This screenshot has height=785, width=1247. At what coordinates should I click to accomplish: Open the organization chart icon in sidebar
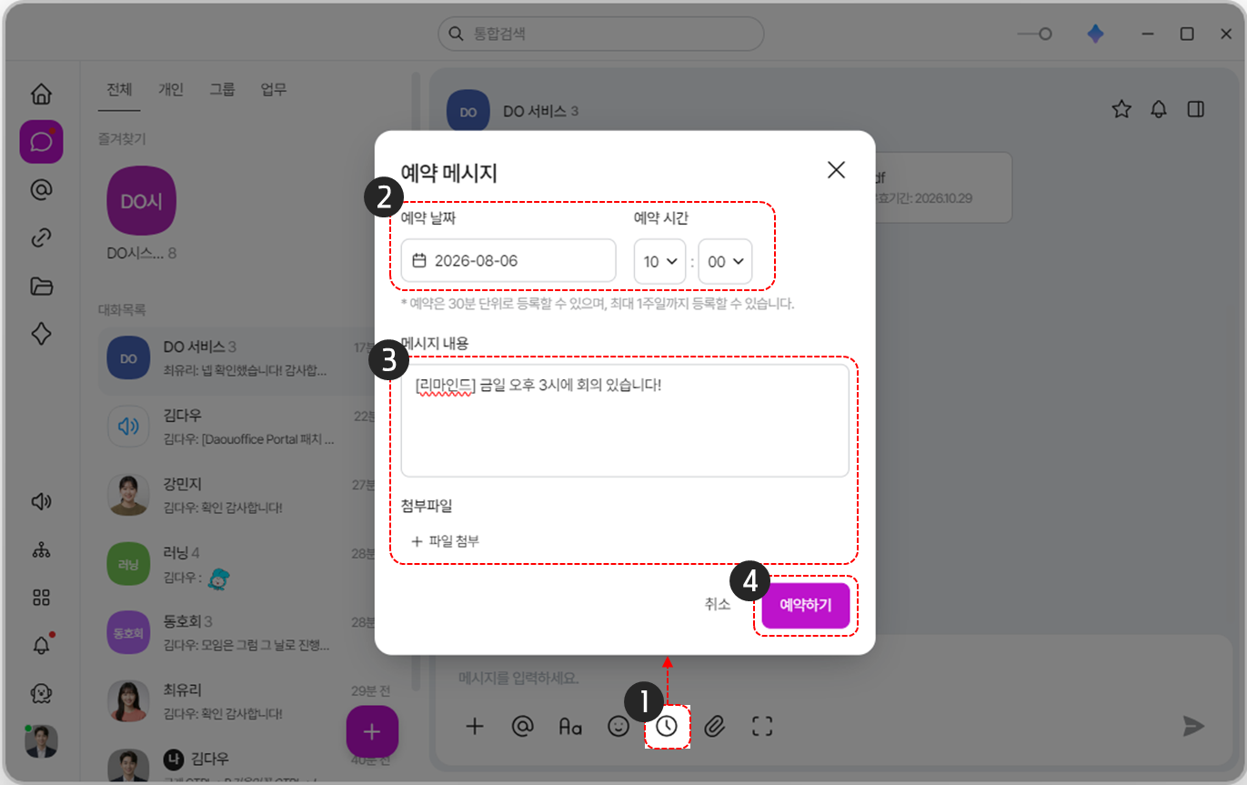point(41,549)
